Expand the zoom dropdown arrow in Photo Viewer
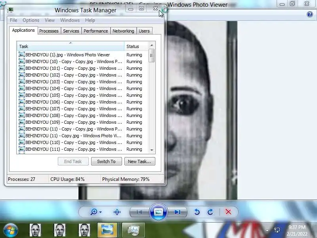317x238 pixels. click(x=101, y=212)
